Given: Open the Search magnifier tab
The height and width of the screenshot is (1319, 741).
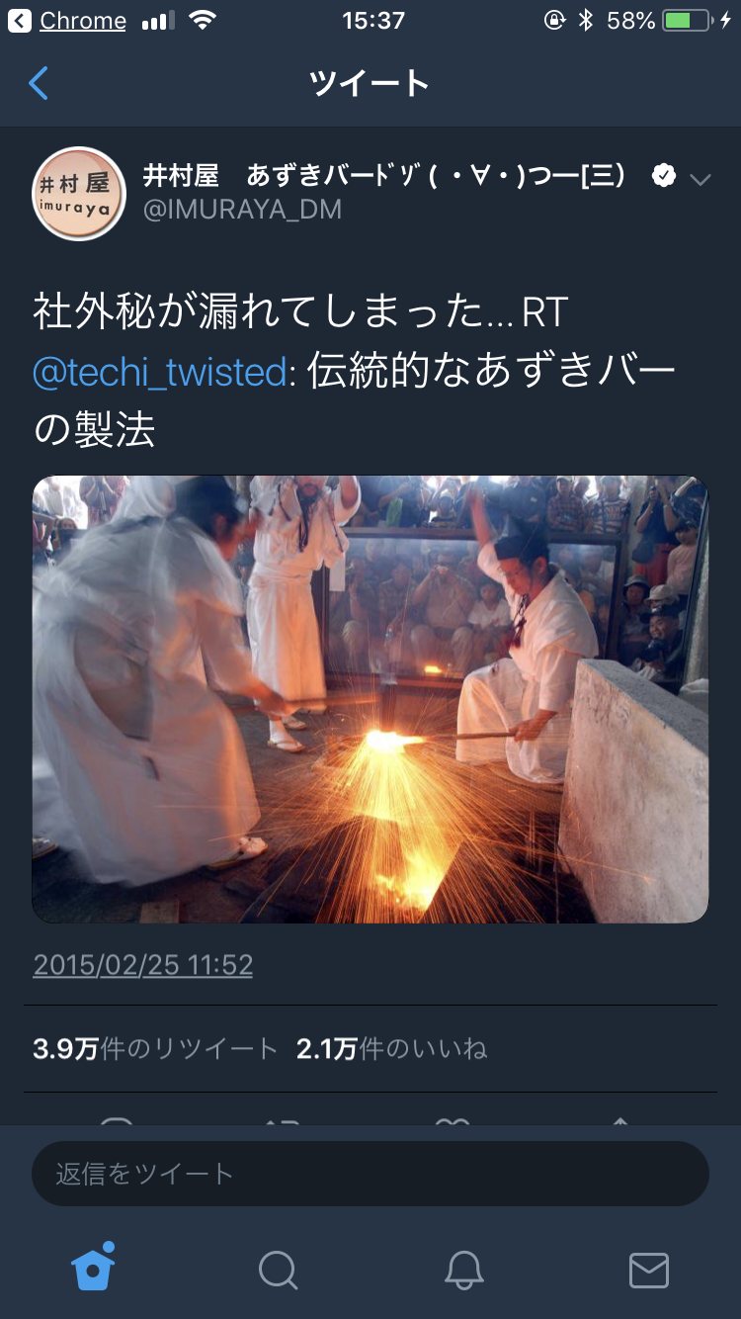Looking at the screenshot, I should tap(278, 1270).
